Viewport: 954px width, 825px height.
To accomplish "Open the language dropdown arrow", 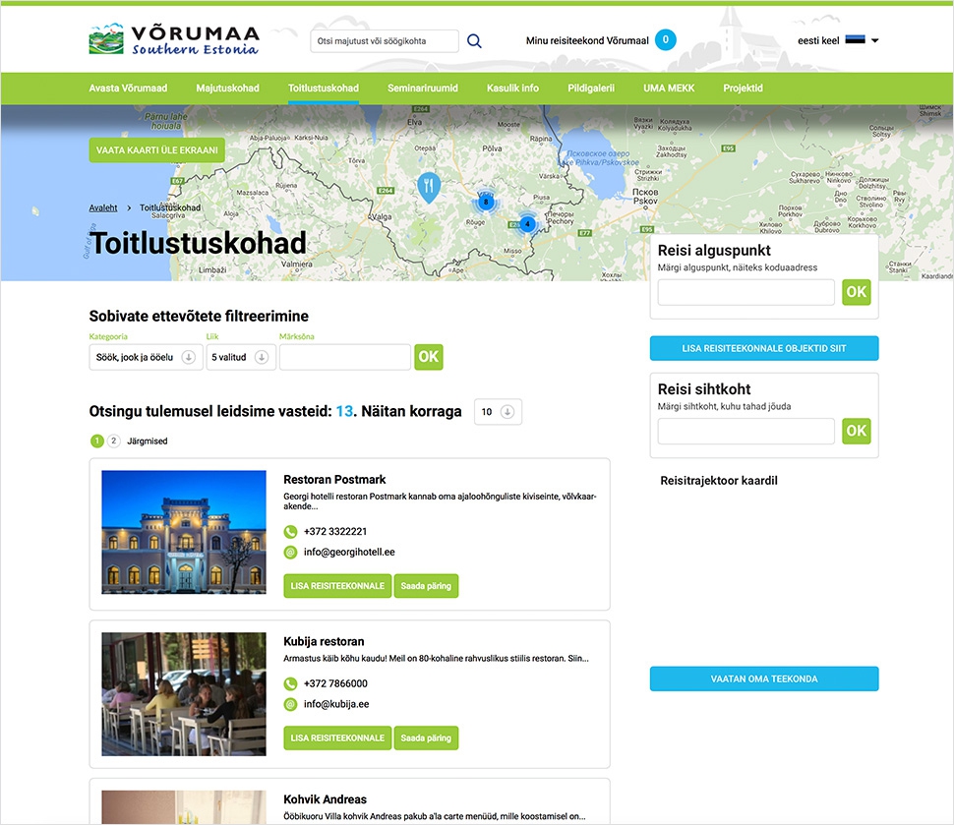I will point(875,40).
